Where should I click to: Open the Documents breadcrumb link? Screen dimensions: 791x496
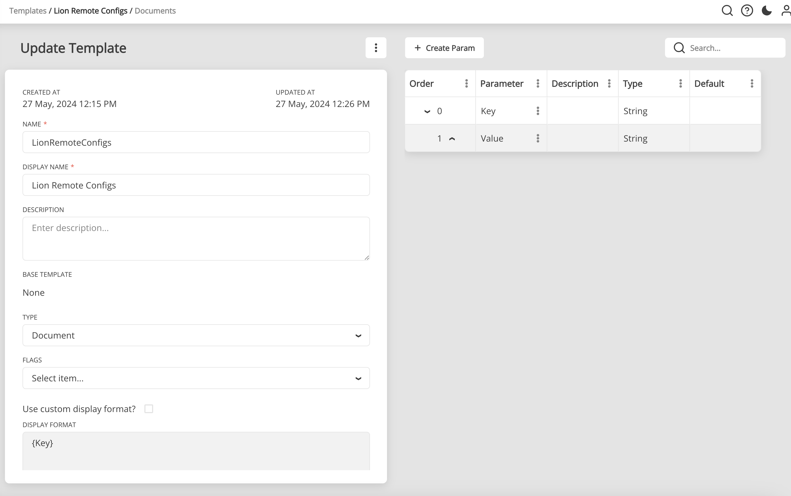click(155, 11)
